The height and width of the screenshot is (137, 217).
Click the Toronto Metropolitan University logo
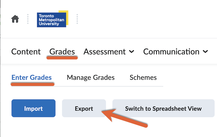point(52,20)
